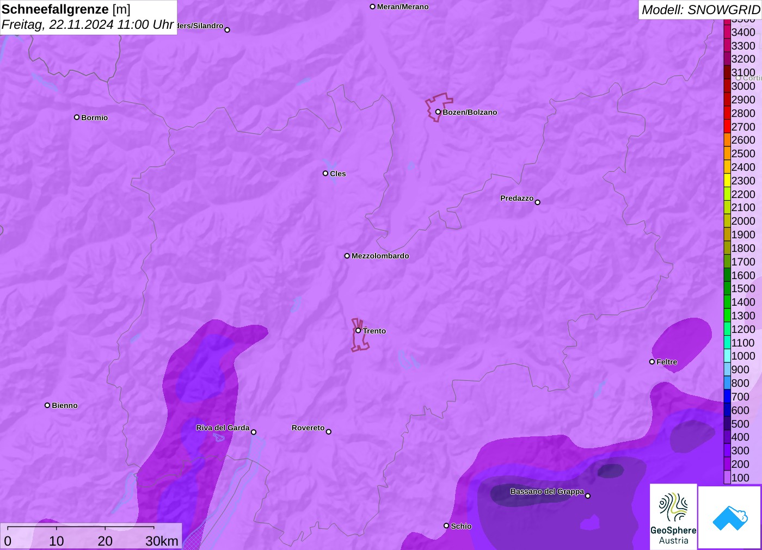Click the "Riva del Garda" label text
Image resolution: width=762 pixels, height=550 pixels.
(223, 428)
